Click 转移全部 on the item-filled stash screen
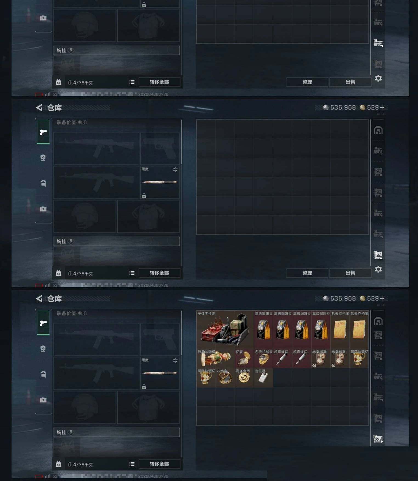Image resolution: width=418 pixels, height=481 pixels. click(159, 464)
